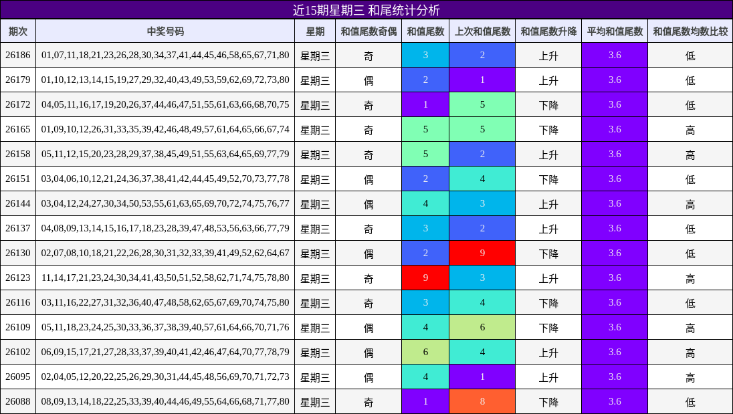Screen dimensions: 733x414
Task: Click period number 26158
Action: click(18, 154)
